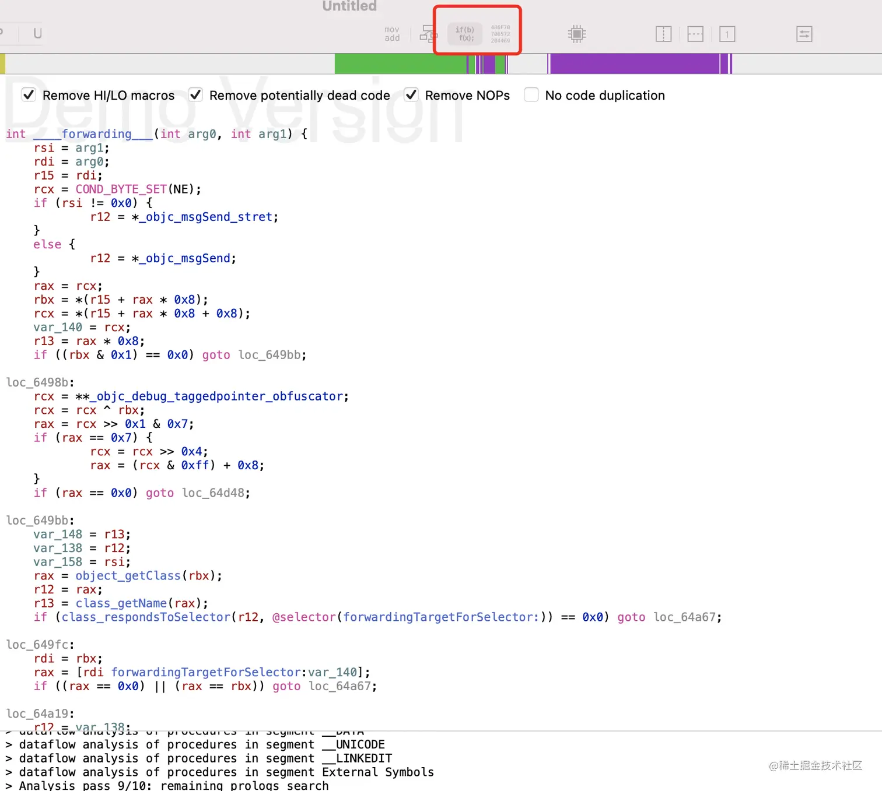This screenshot has height=791, width=882.
Task: Click _objc_msgSend_stret in the code
Action: pos(205,217)
